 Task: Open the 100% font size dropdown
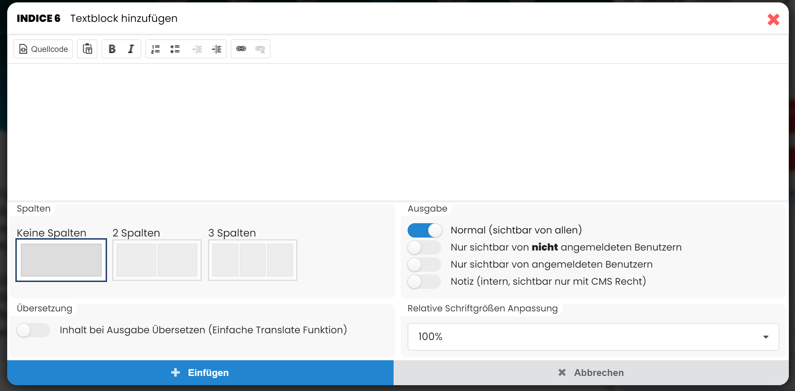(x=593, y=337)
